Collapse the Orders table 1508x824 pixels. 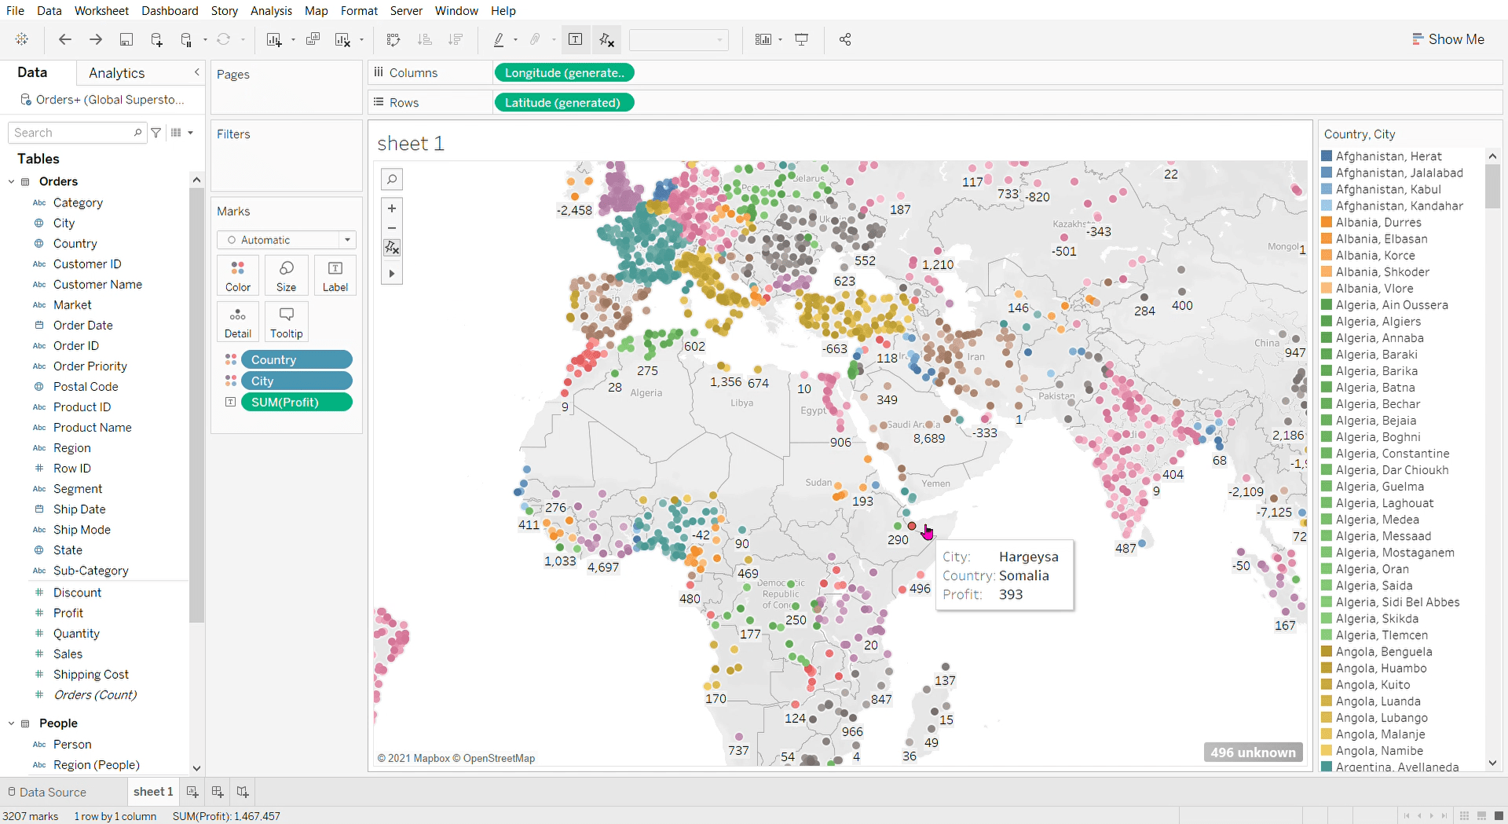click(x=11, y=182)
